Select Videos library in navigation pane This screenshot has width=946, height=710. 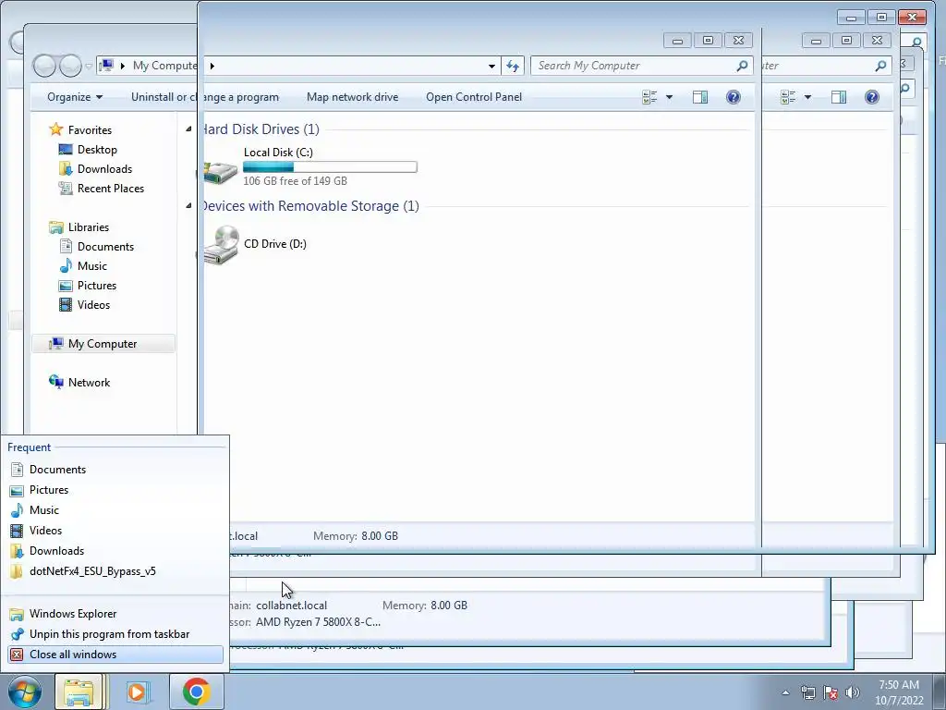tap(93, 305)
